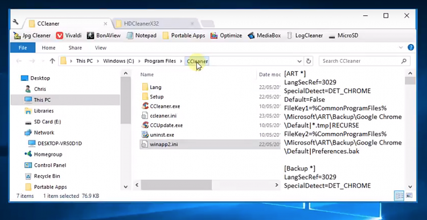The width and height of the screenshot is (427, 220).
Task: Open Notepad from bookmark bar
Action: 142,36
